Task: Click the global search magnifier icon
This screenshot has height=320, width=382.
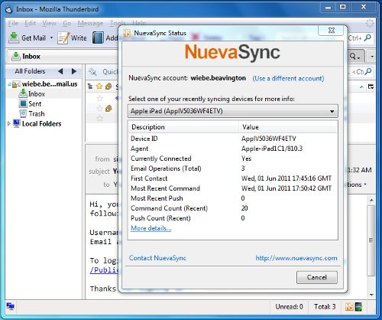Action: 367,38
